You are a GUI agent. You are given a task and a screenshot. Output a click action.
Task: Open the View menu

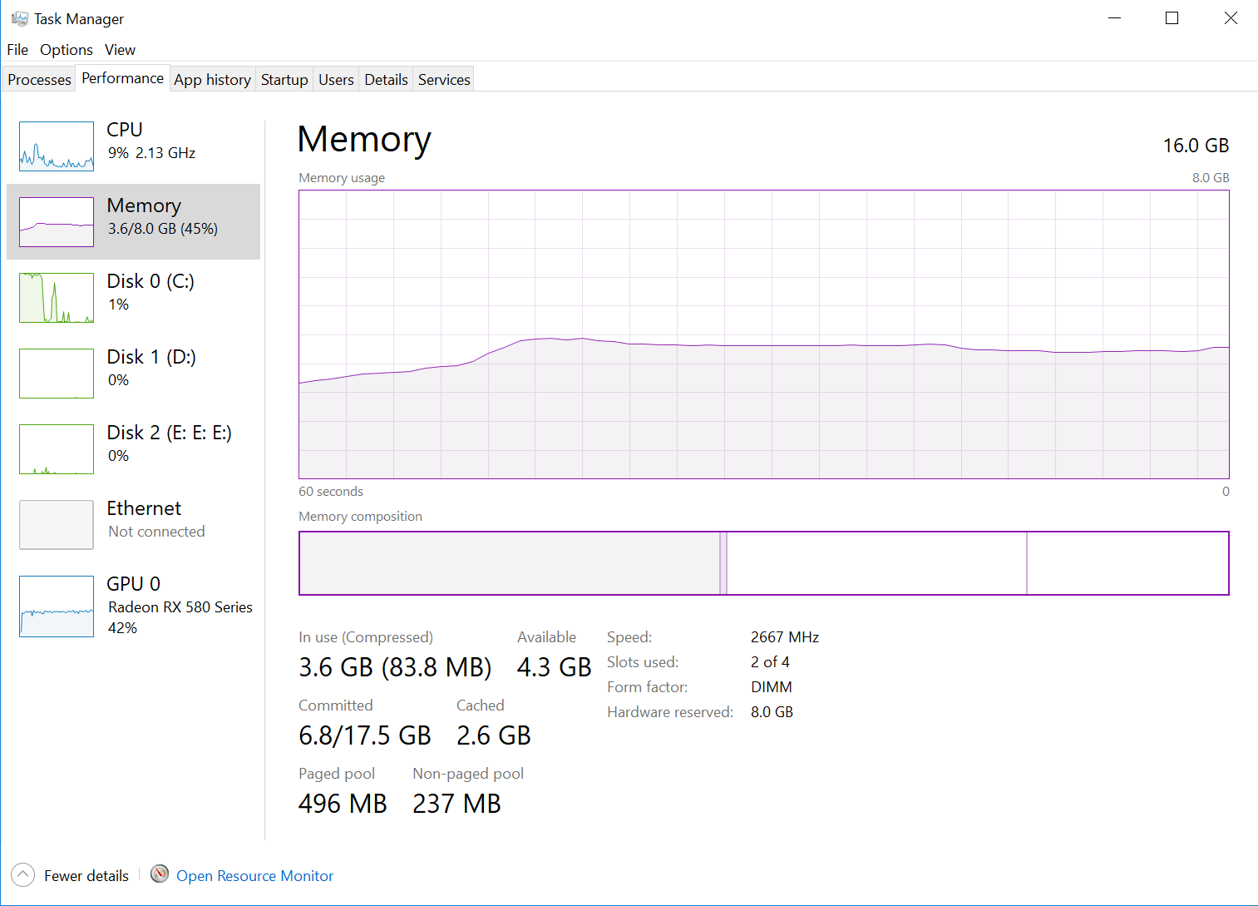(120, 50)
